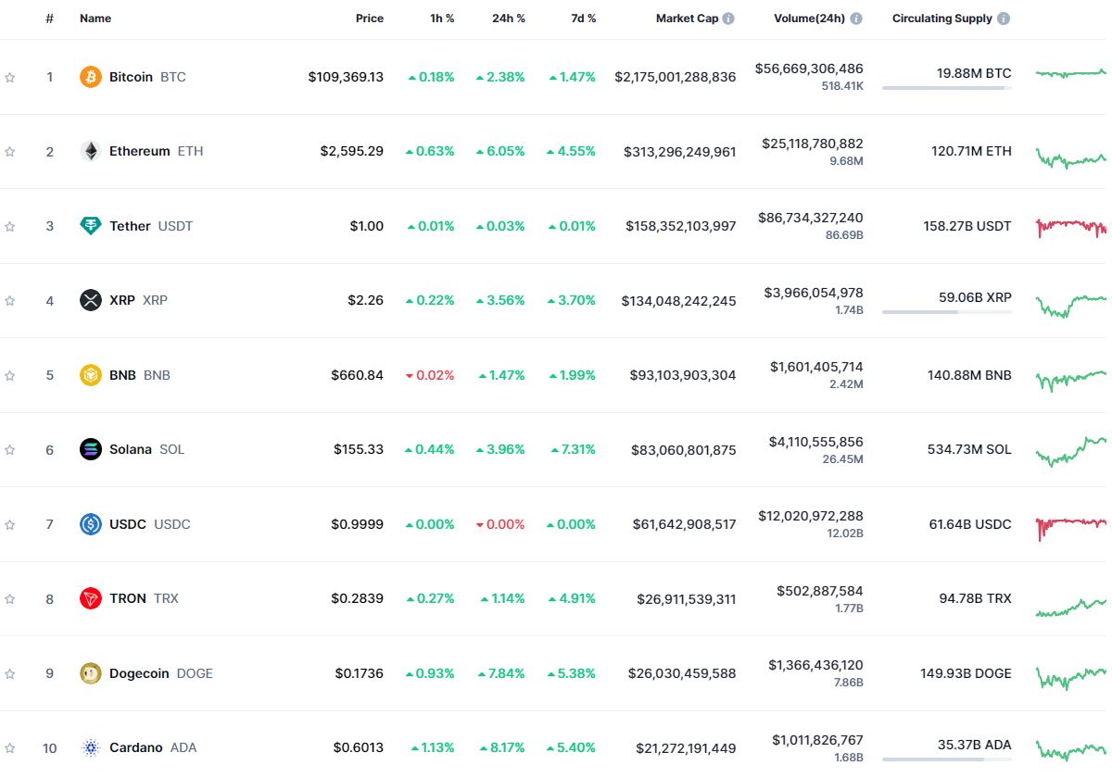Sort coins by the Name column header
1112x778 pixels.
click(95, 19)
